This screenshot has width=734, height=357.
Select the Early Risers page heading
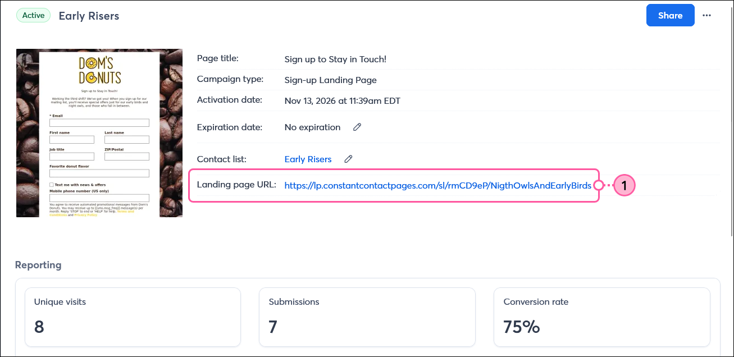[88, 15]
